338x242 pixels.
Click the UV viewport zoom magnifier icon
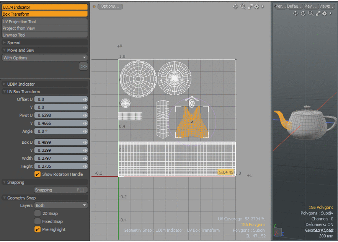click(243, 6)
